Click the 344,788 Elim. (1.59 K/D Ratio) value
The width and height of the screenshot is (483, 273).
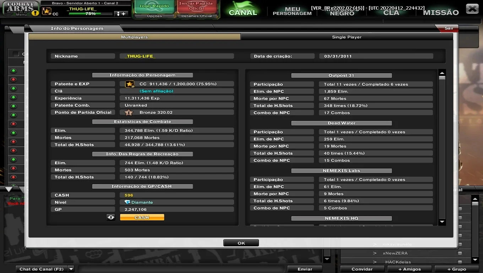[159, 130]
